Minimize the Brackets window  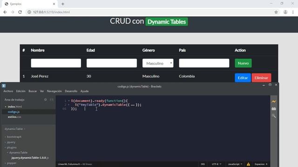(264, 85)
